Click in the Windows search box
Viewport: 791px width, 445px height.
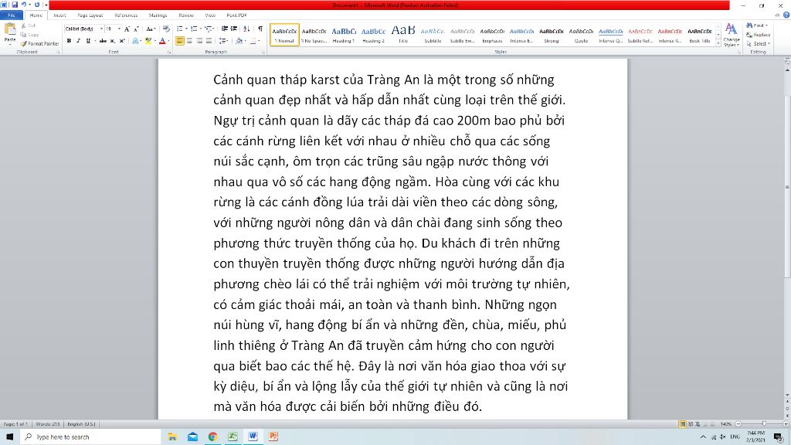click(x=91, y=437)
